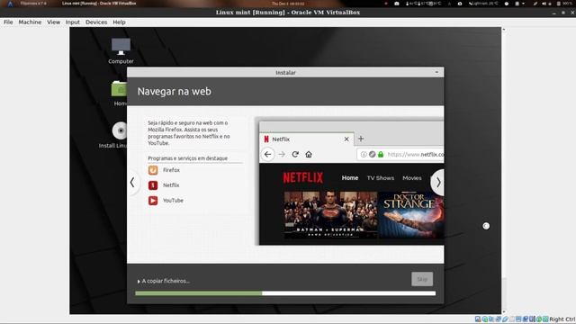The width and height of the screenshot is (576, 324).
Task: Click the Netflix favicon on the tab
Action: [266, 139]
